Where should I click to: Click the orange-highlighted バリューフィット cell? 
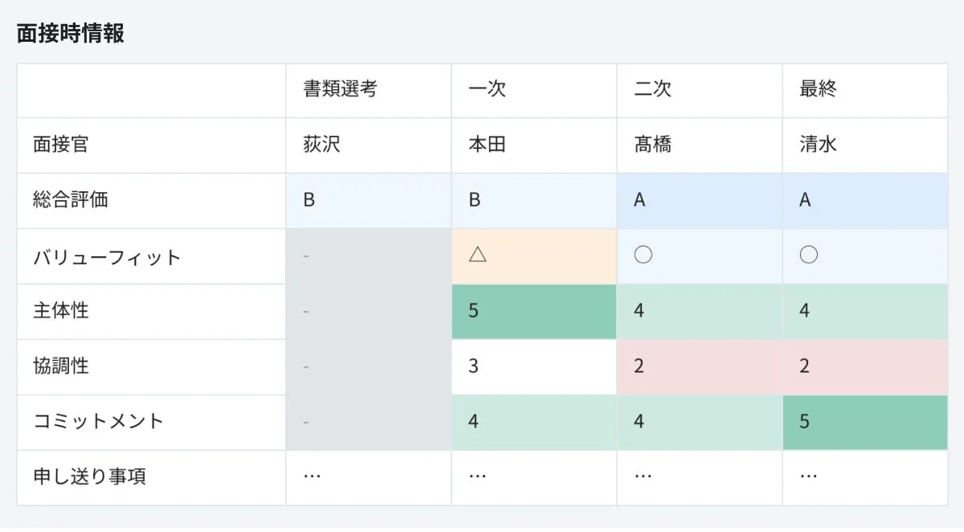coord(534,255)
